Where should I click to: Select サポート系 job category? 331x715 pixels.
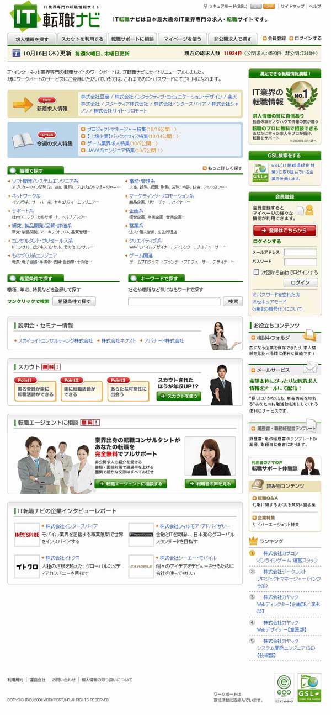(x=22, y=211)
